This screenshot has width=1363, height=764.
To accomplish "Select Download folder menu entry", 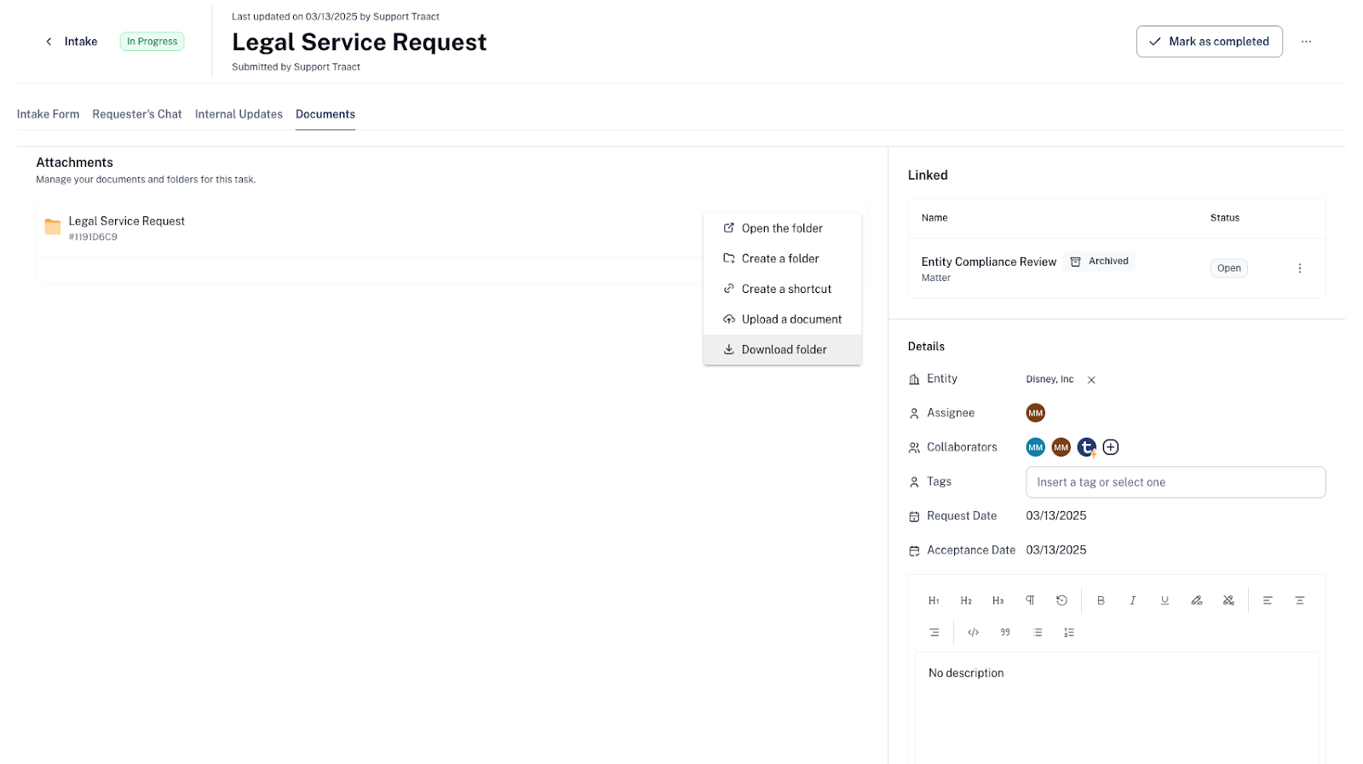I will (782, 350).
